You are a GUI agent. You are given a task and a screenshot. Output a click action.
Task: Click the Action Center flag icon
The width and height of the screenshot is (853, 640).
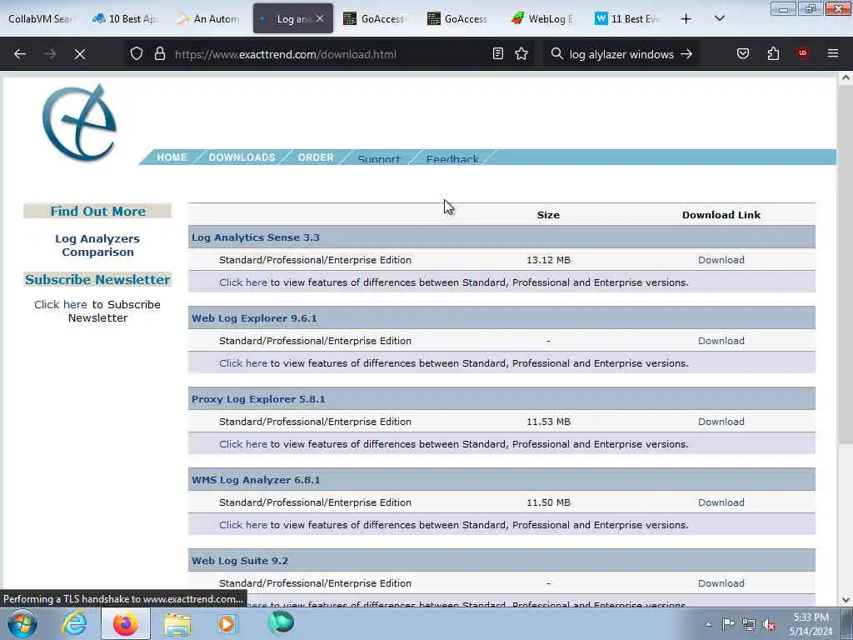tap(728, 623)
